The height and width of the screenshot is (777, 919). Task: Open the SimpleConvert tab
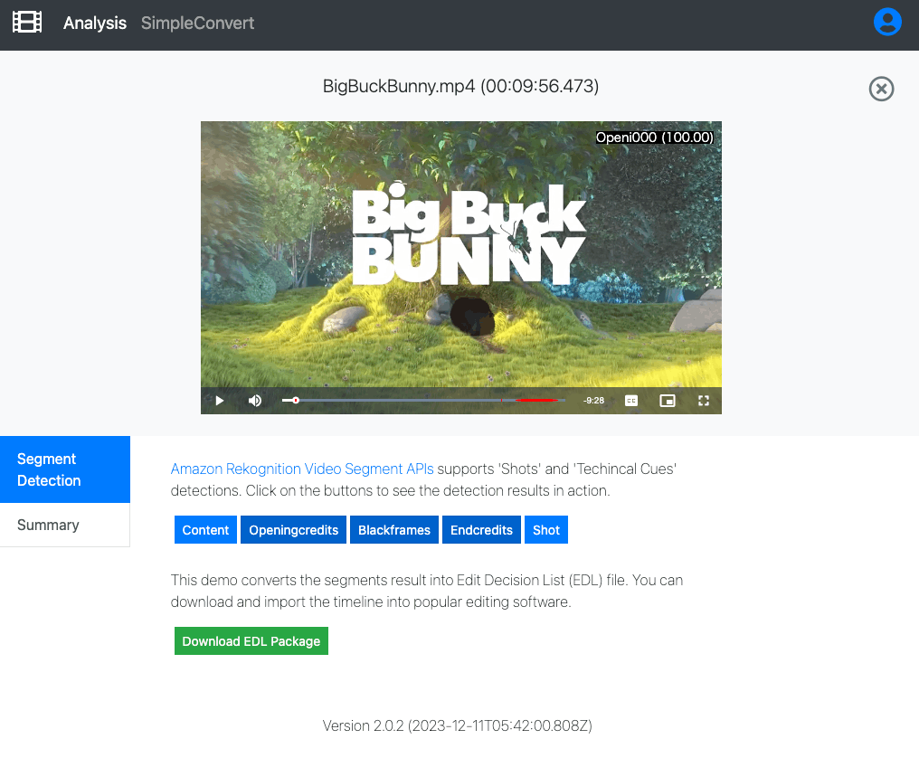197,23
